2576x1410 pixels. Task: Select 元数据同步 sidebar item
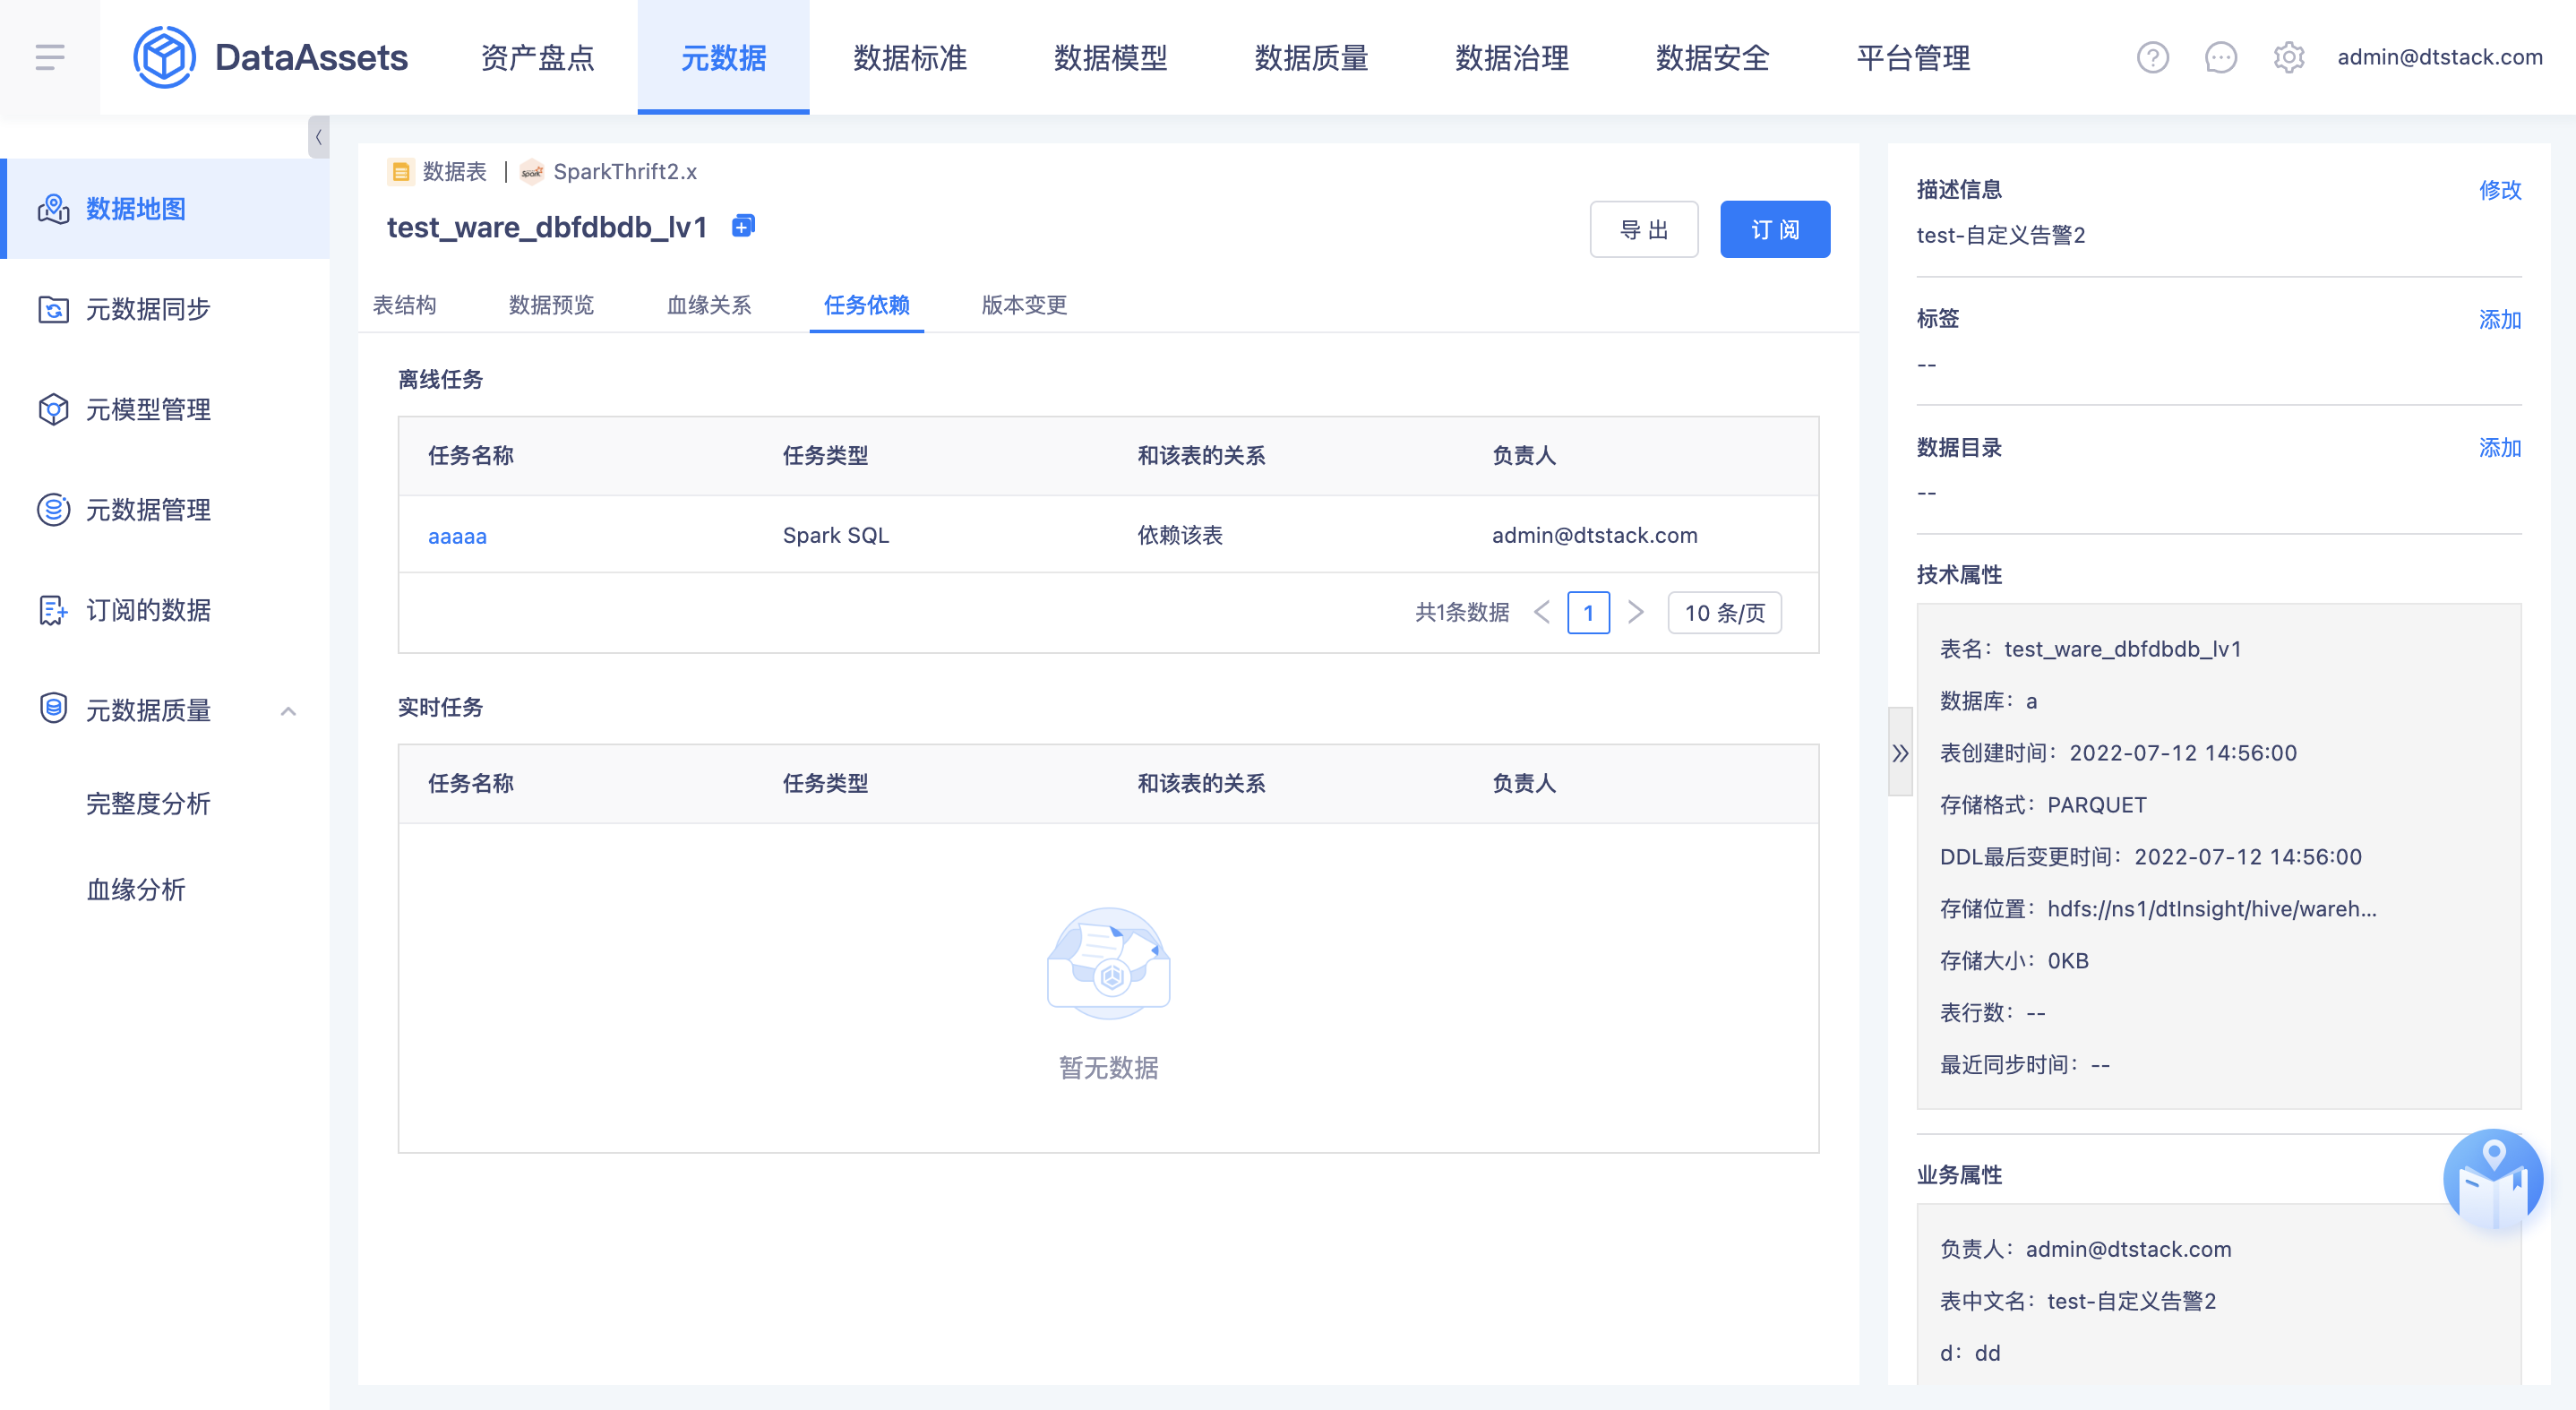click(164, 309)
